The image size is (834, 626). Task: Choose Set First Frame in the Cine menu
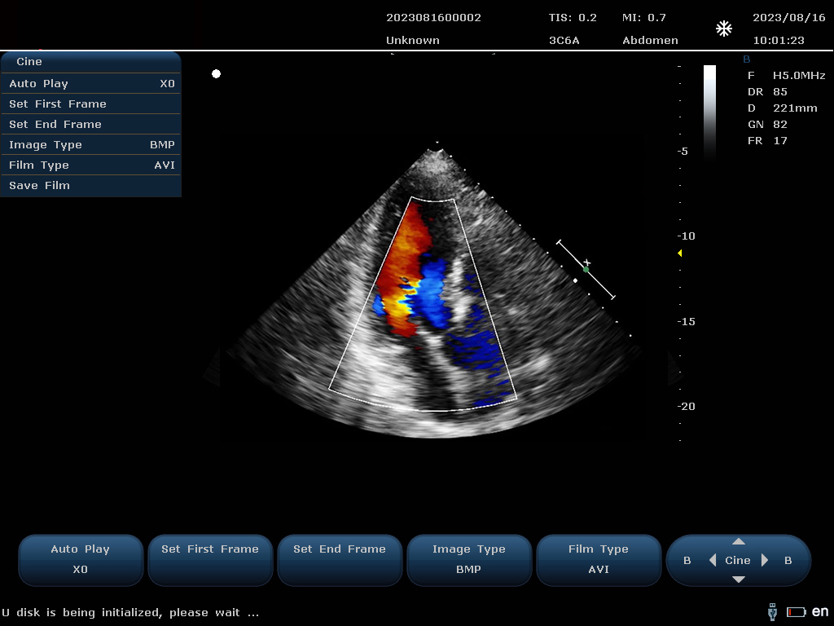pyautogui.click(x=90, y=104)
